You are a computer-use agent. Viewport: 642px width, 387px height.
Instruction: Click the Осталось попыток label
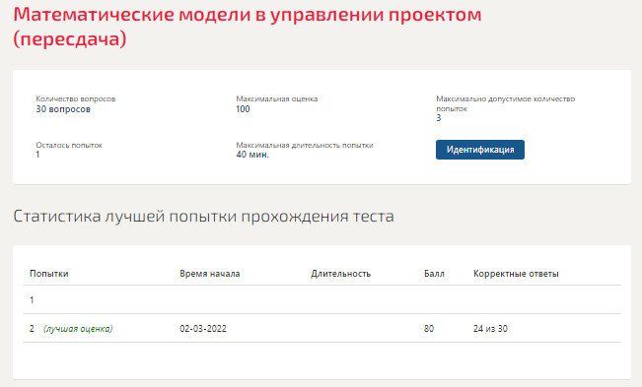[x=69, y=145]
